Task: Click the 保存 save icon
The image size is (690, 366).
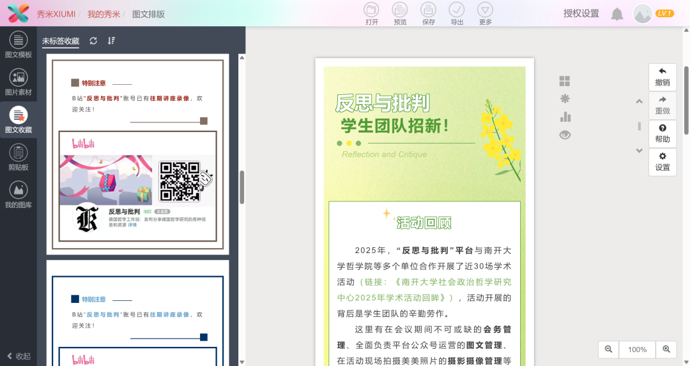Action: (x=428, y=10)
